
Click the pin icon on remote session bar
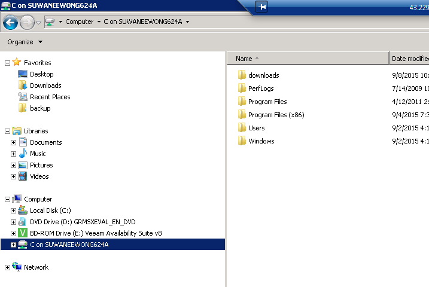[x=261, y=7]
